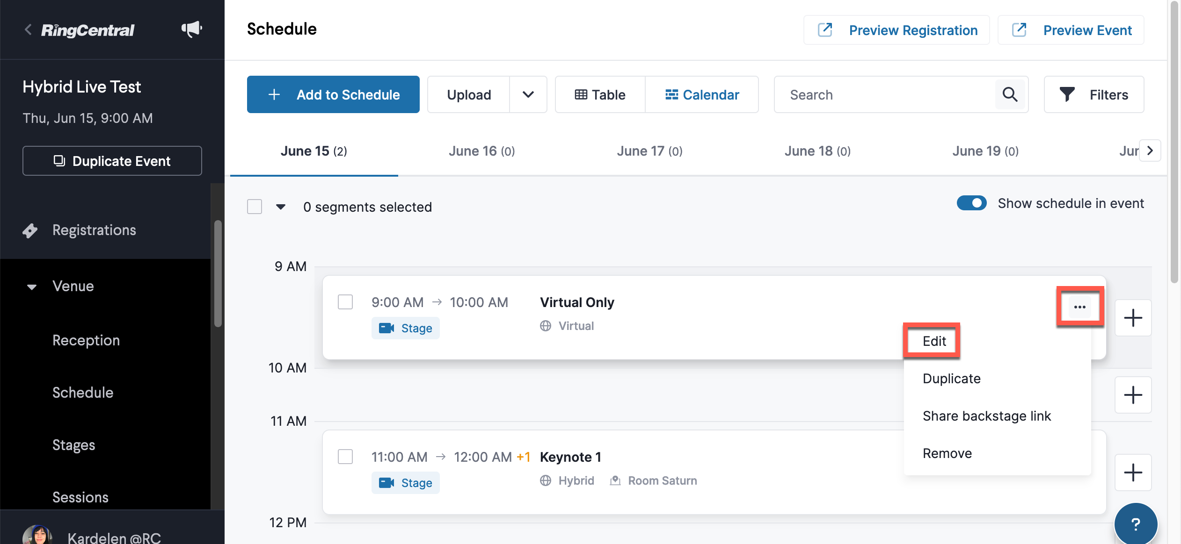This screenshot has width=1181, height=544.
Task: Click the page vertical scrollbar
Action: 1174,143
